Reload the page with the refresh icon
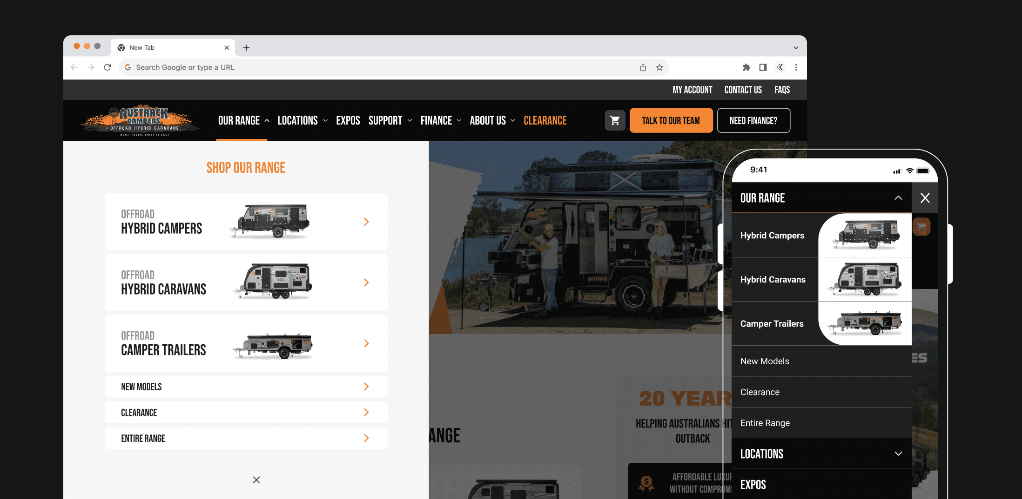Screen dimensions: 1022x499 (x=108, y=67)
